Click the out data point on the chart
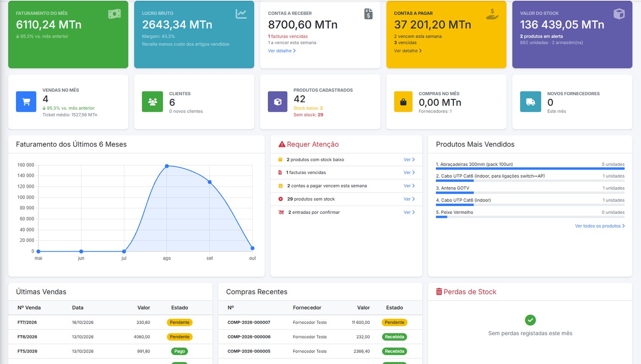This screenshot has width=641, height=364. [252, 248]
